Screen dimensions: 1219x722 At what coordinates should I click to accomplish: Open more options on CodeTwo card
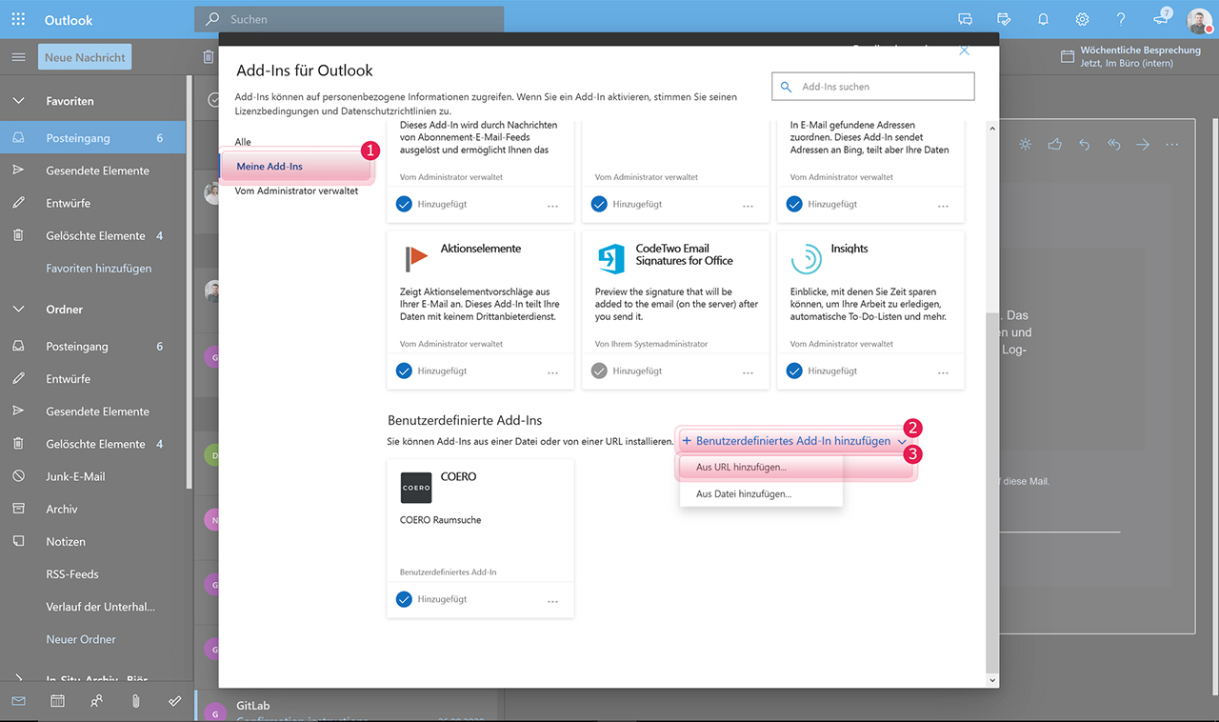pyautogui.click(x=748, y=372)
